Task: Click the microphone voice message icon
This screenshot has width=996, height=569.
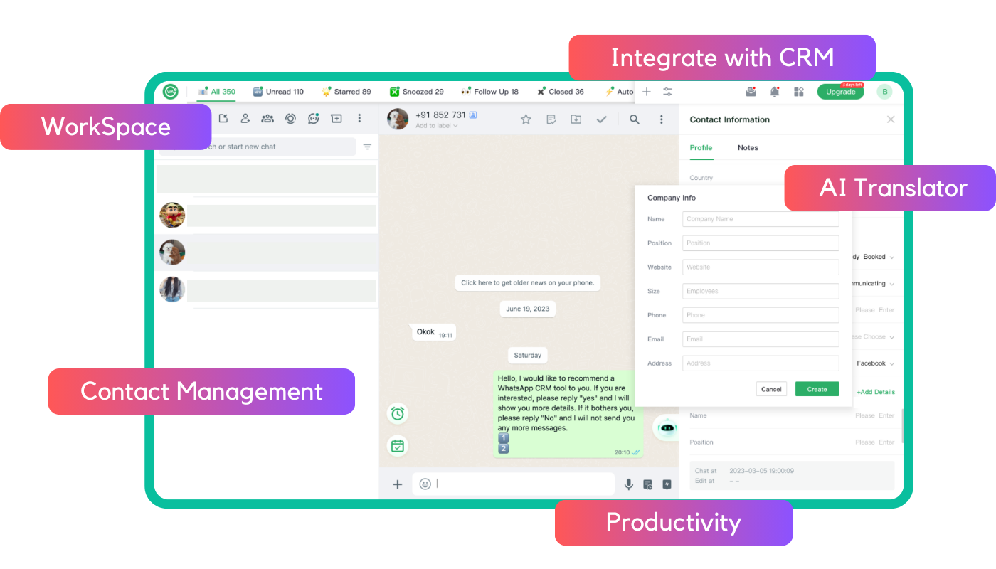Action: pos(629,484)
